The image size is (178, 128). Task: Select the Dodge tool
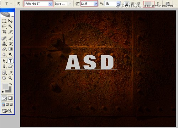coord(10,54)
